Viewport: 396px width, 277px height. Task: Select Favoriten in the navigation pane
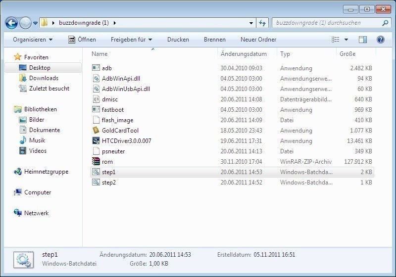[x=36, y=57]
